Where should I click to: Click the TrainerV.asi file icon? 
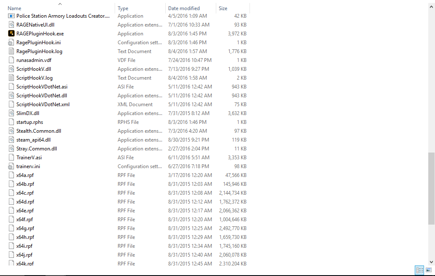pos(11,158)
